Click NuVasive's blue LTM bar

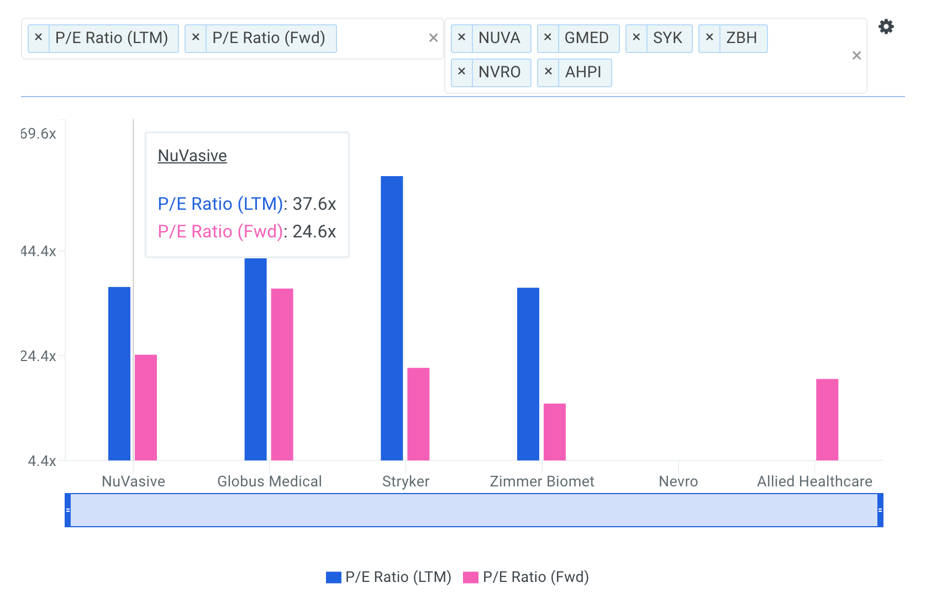pos(119,374)
